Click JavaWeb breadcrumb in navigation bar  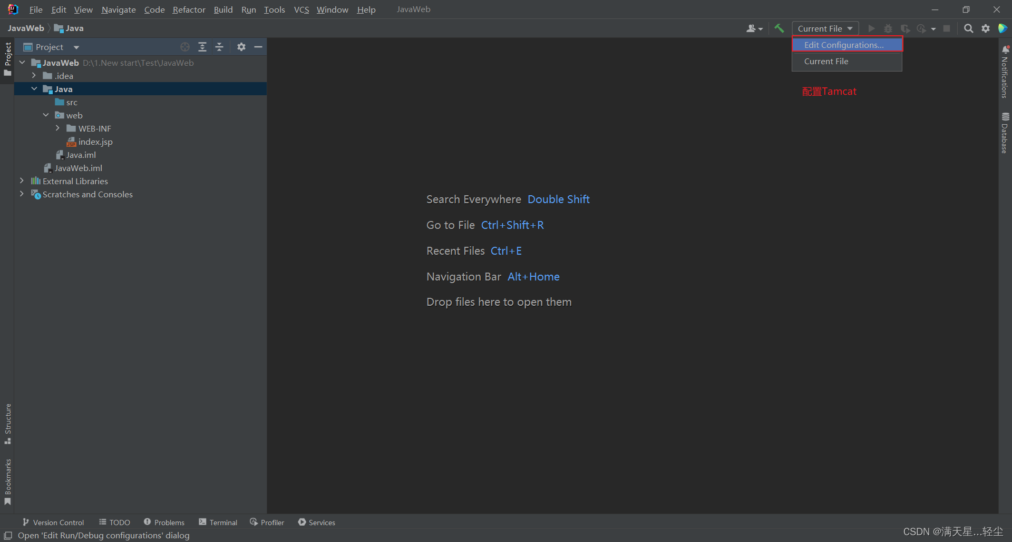(x=26, y=28)
